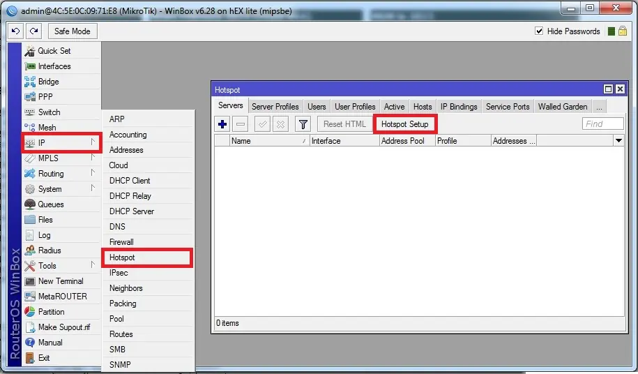Click Exit in the sidebar
638x374 pixels.
61,358
